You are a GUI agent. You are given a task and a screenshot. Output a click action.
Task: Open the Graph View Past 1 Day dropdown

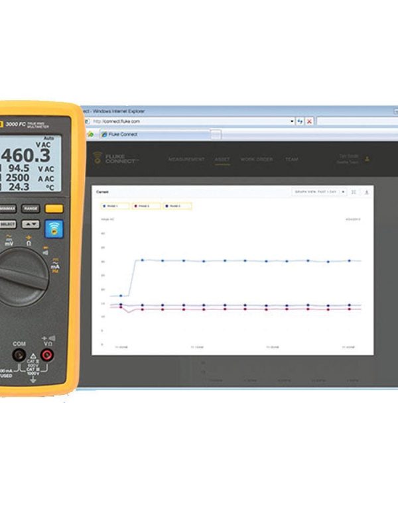click(319, 191)
